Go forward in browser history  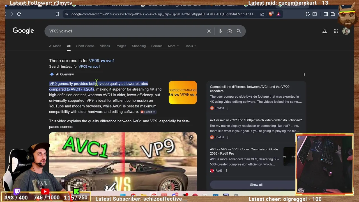point(12,14)
